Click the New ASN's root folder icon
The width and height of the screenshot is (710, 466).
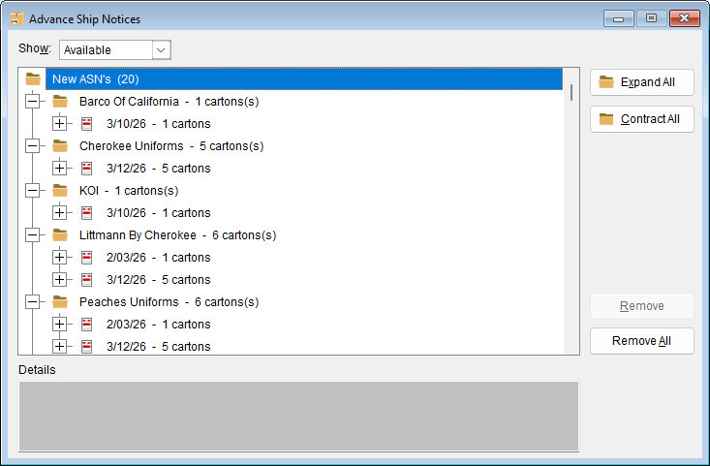(x=33, y=79)
